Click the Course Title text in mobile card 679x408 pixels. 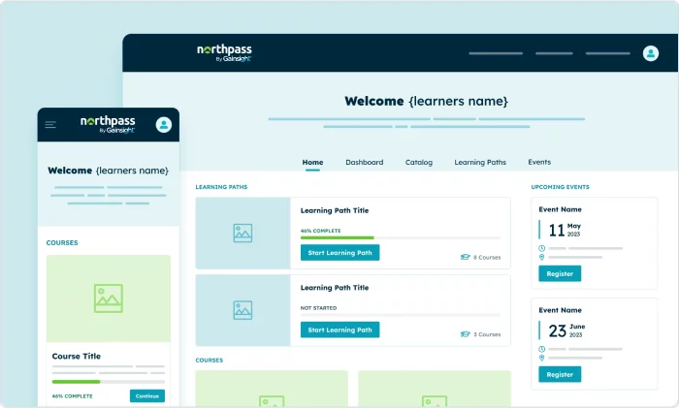77,356
